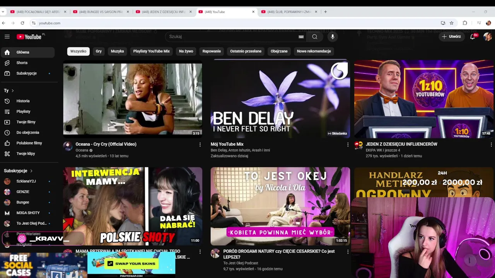This screenshot has width=495, height=278.
Task: Open more options for Mój YouTube Mix
Action: tap(348, 144)
